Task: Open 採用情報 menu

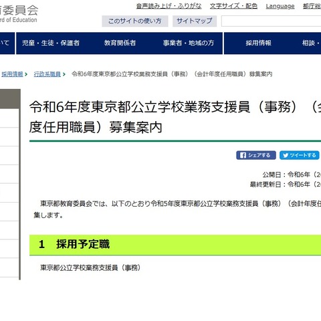Action: pyautogui.click(x=259, y=43)
